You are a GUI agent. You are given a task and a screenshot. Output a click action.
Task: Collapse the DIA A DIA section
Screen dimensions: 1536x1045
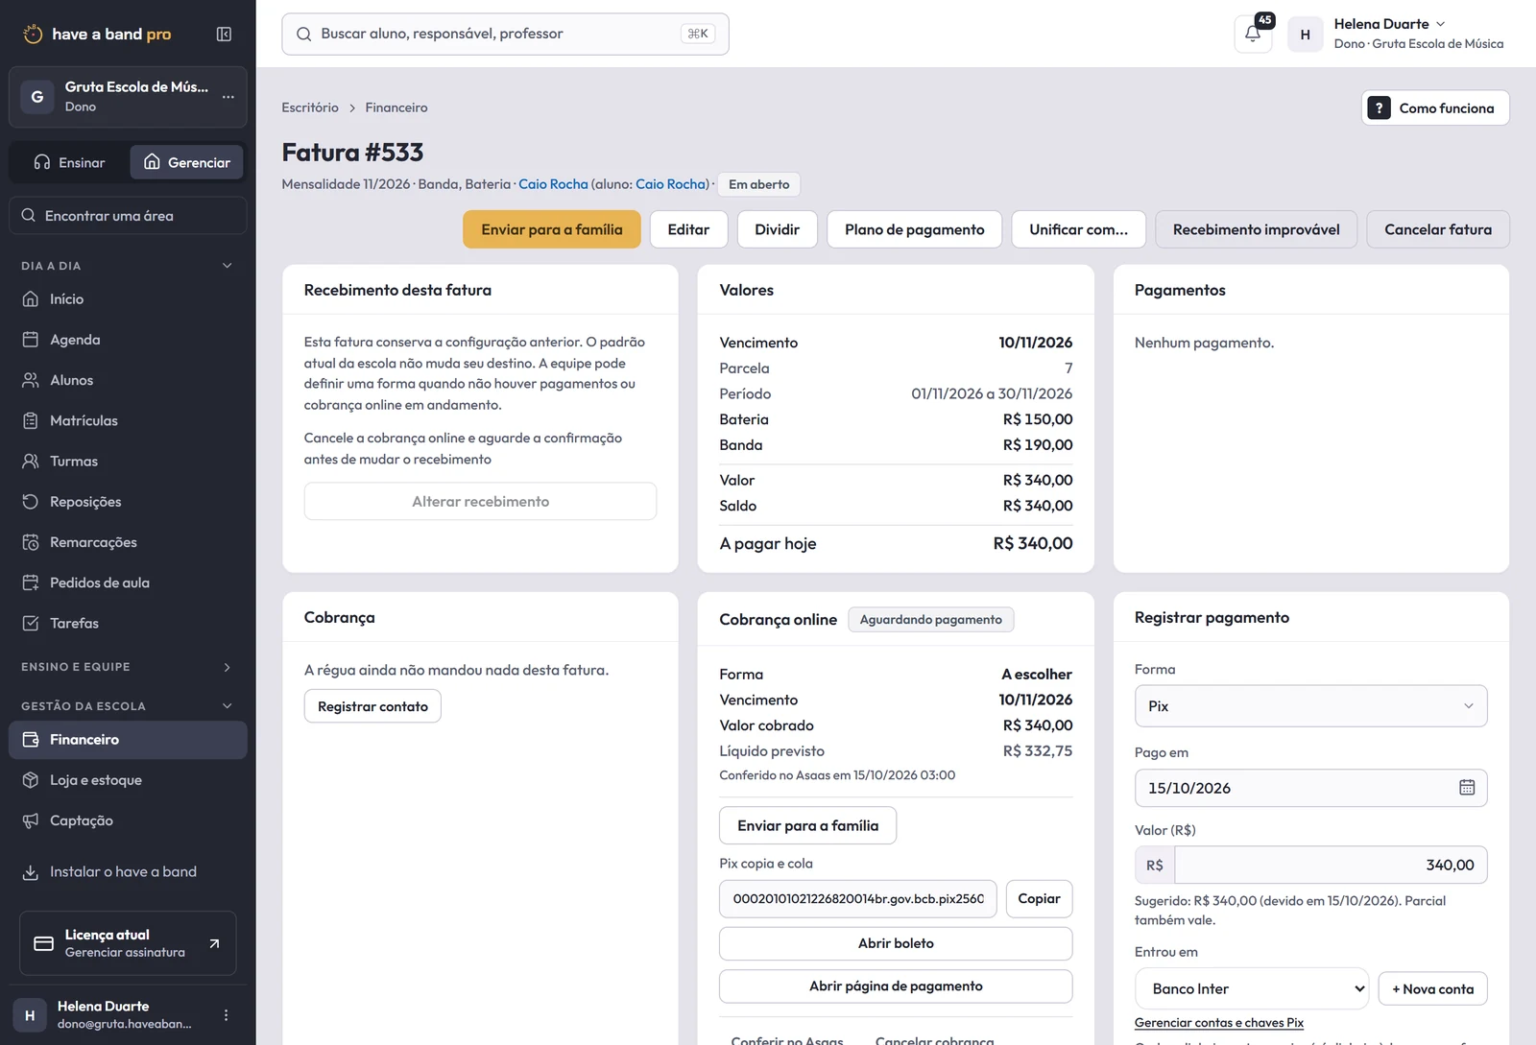[128, 266]
